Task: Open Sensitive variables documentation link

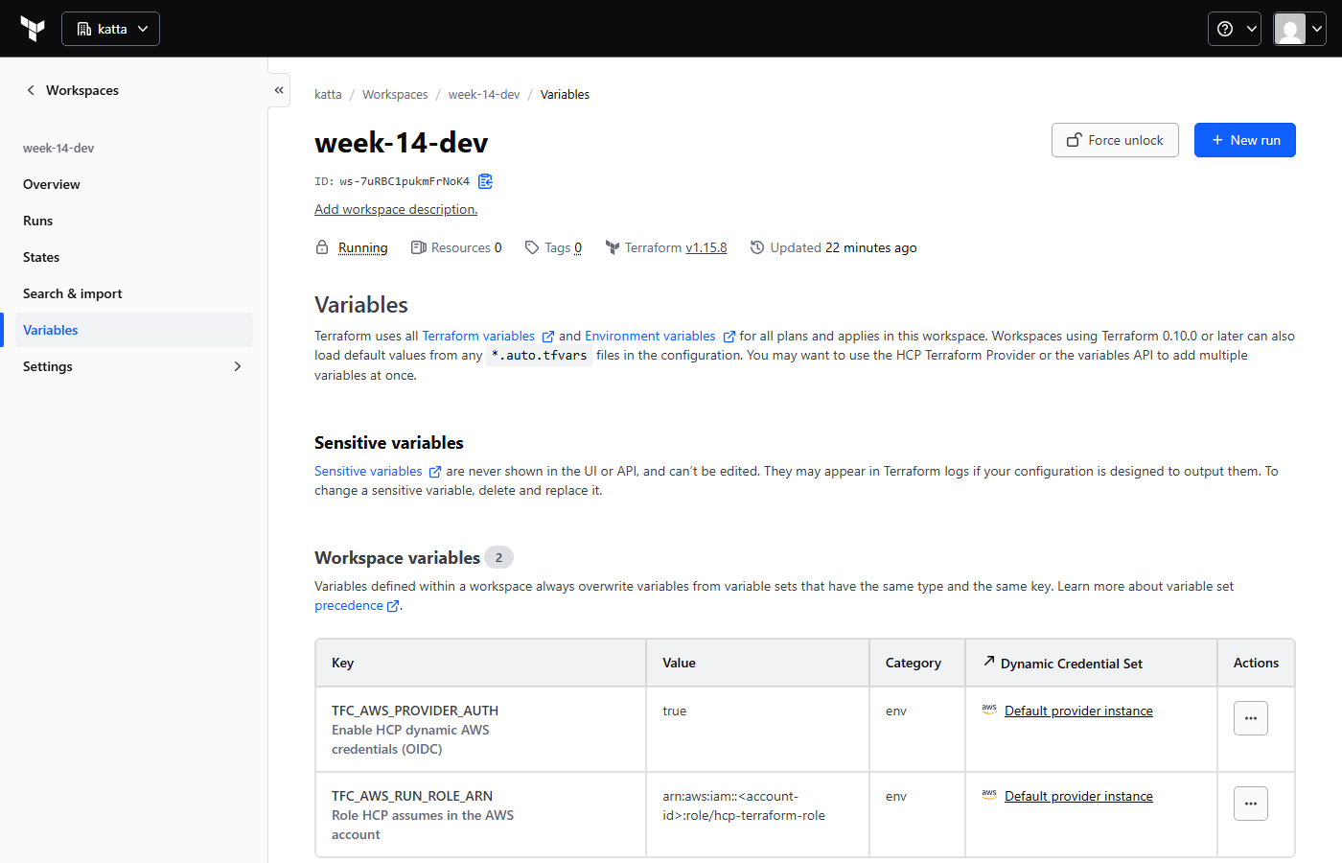Action: click(x=378, y=471)
